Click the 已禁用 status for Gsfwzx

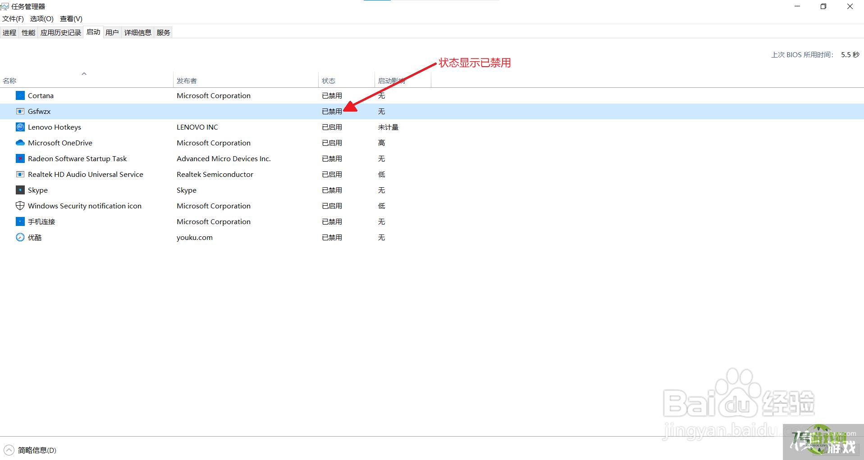click(x=332, y=111)
